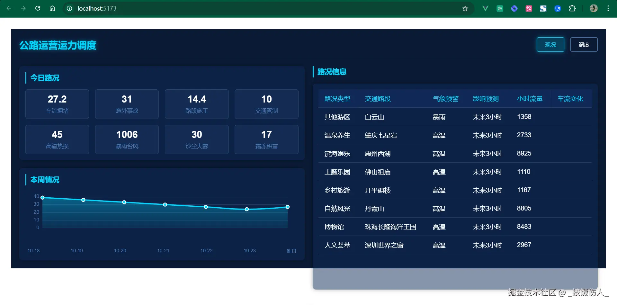The height and width of the screenshot is (305, 617).
Task: Select the 车流拥堵 27.2 stat card
Action: [x=57, y=104]
